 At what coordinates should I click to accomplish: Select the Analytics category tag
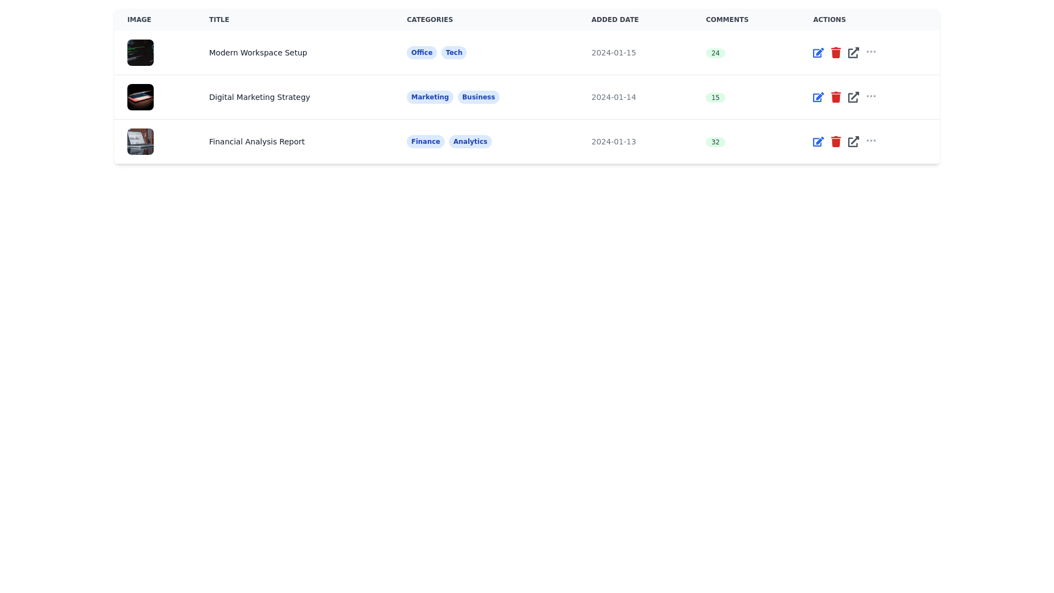click(x=470, y=142)
